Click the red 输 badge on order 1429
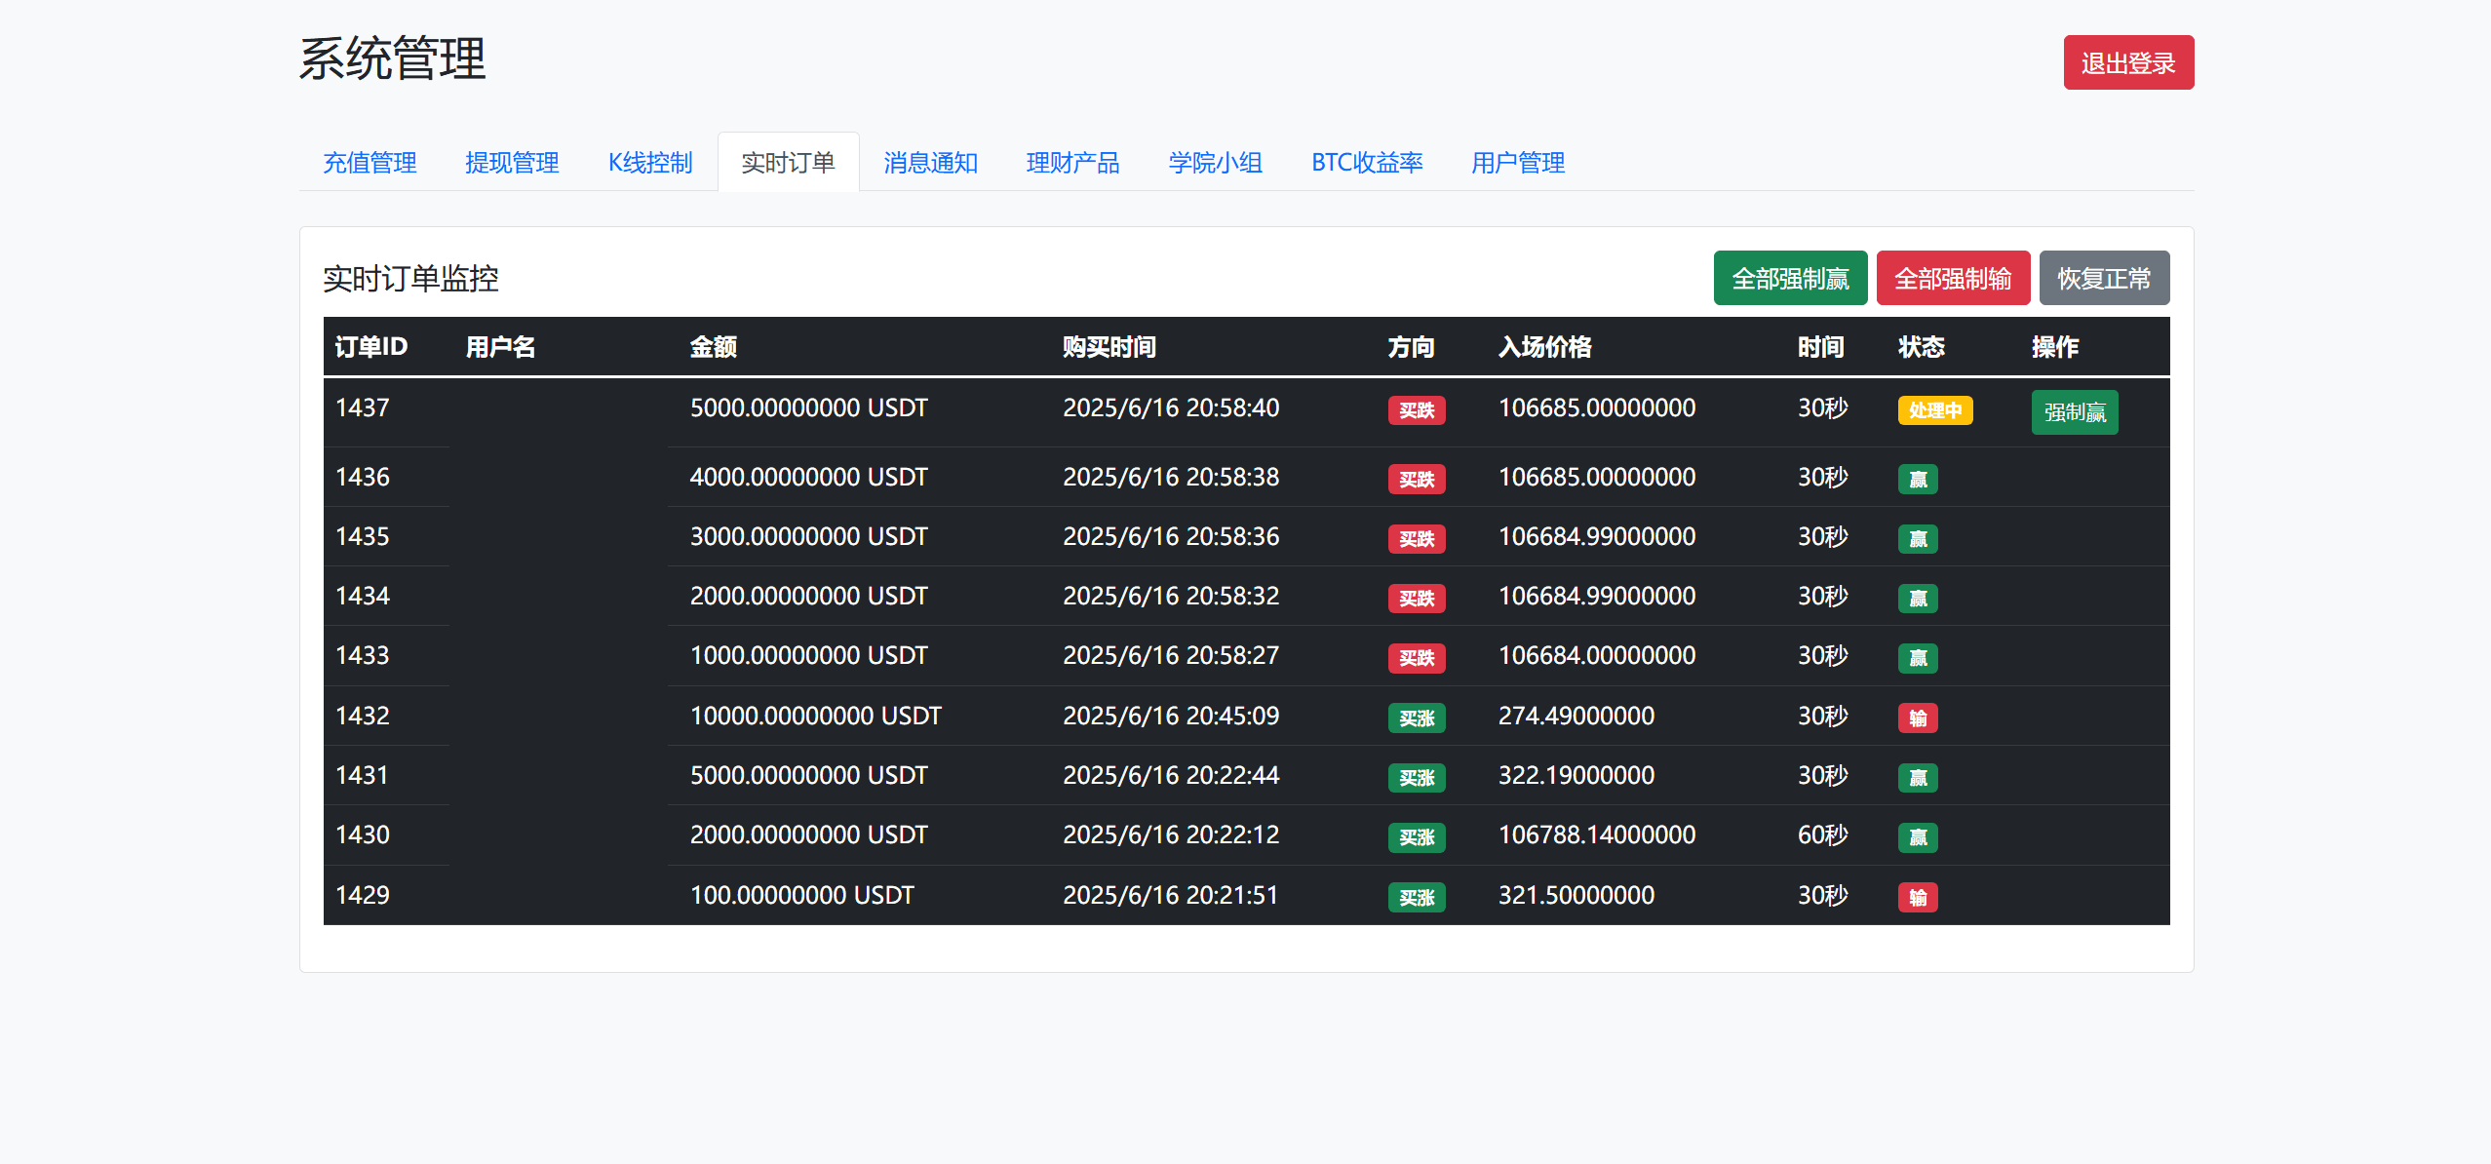 click(x=1917, y=897)
